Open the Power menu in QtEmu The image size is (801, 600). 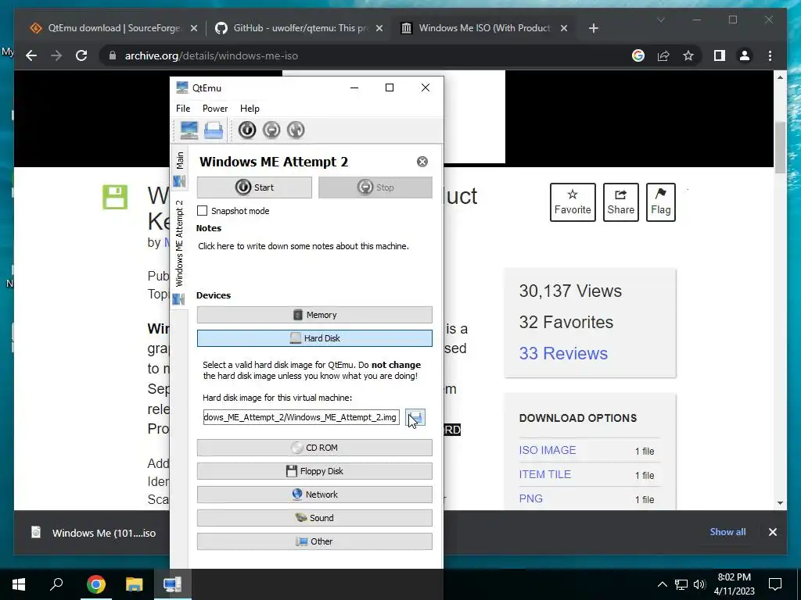215,108
